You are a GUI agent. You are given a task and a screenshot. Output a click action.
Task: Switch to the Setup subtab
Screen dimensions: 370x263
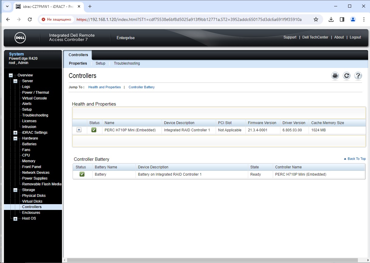coord(101,63)
